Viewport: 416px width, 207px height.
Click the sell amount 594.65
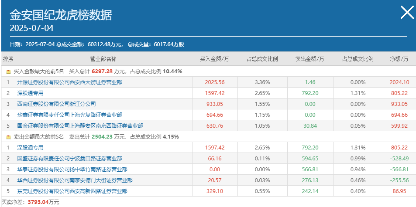[310, 159]
